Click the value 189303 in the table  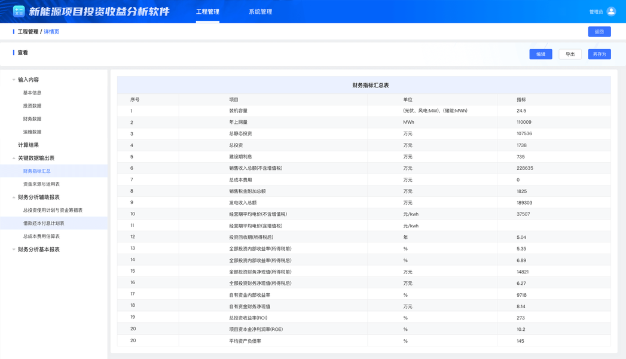(524, 202)
